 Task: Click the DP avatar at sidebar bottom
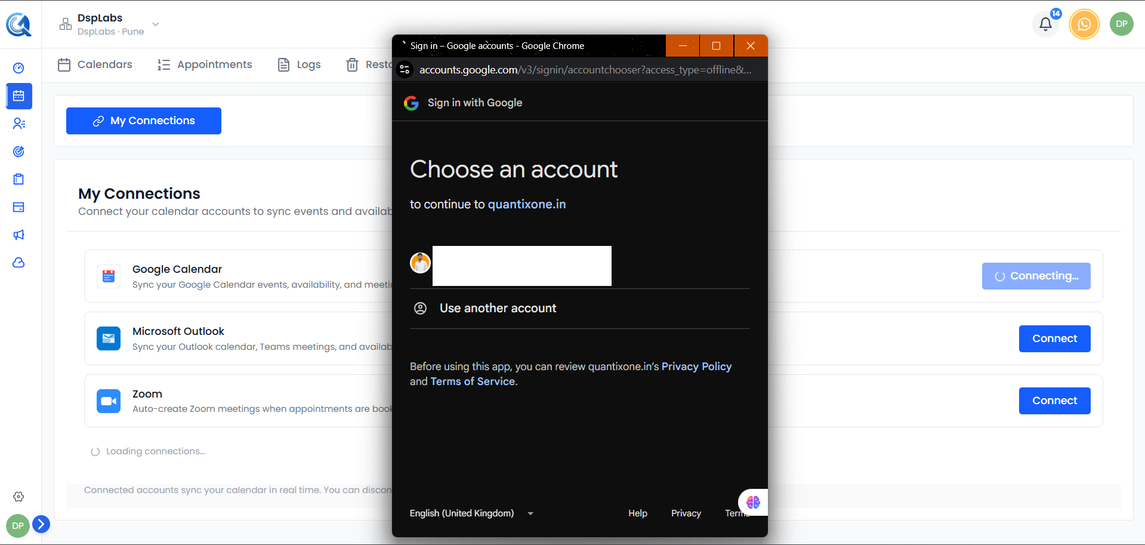click(18, 526)
